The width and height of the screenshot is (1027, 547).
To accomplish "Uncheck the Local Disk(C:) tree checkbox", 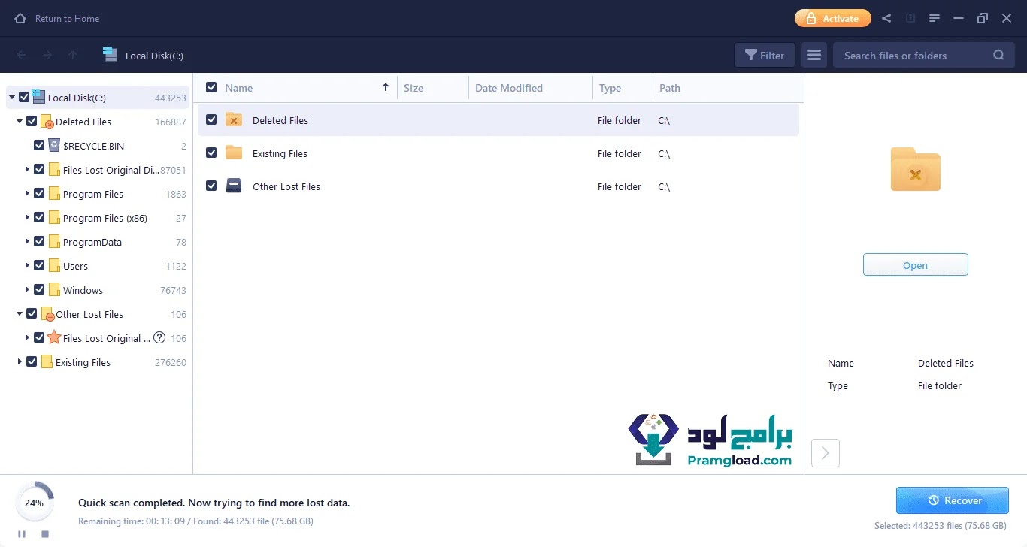I will 24,97.
